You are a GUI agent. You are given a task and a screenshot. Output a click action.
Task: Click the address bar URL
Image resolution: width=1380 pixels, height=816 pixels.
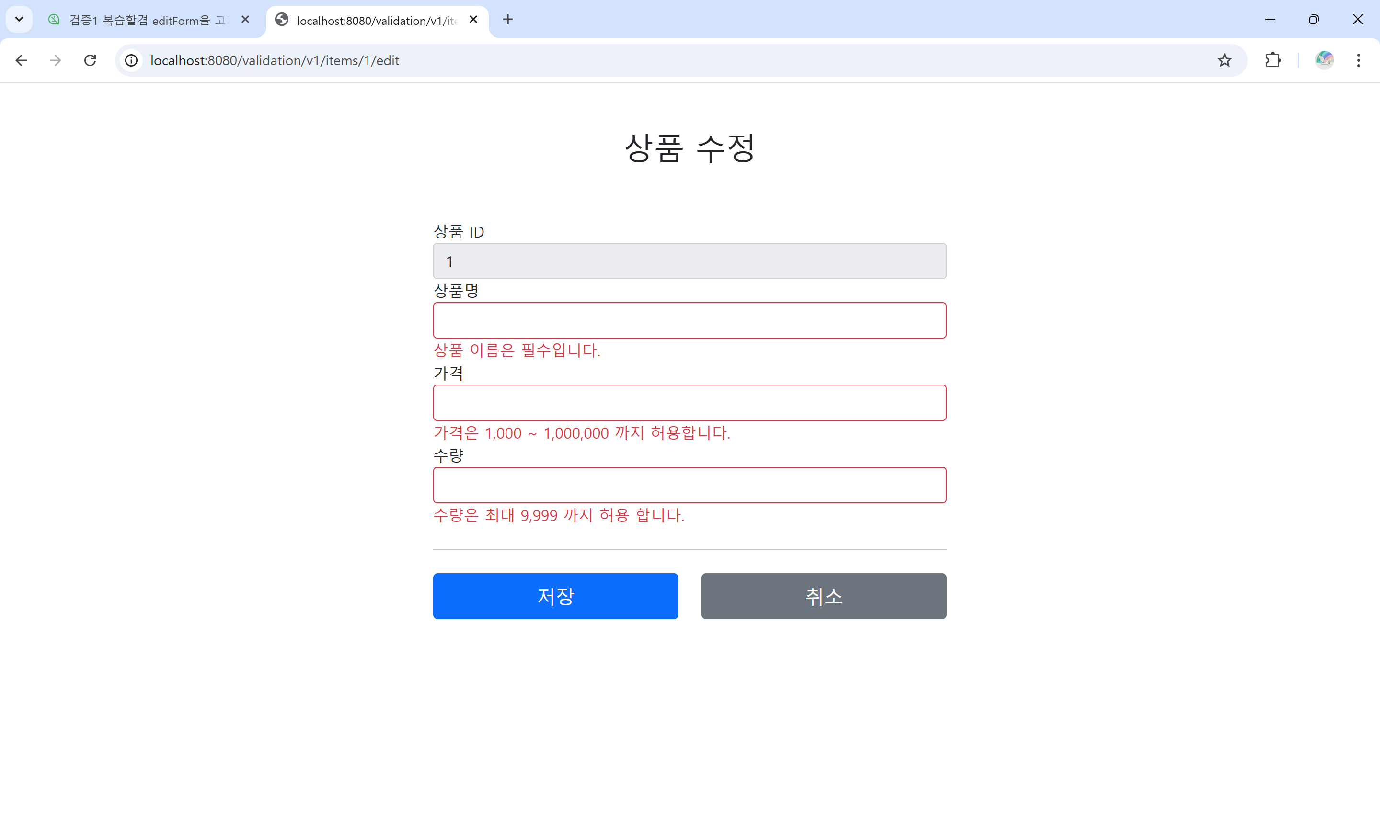click(275, 60)
